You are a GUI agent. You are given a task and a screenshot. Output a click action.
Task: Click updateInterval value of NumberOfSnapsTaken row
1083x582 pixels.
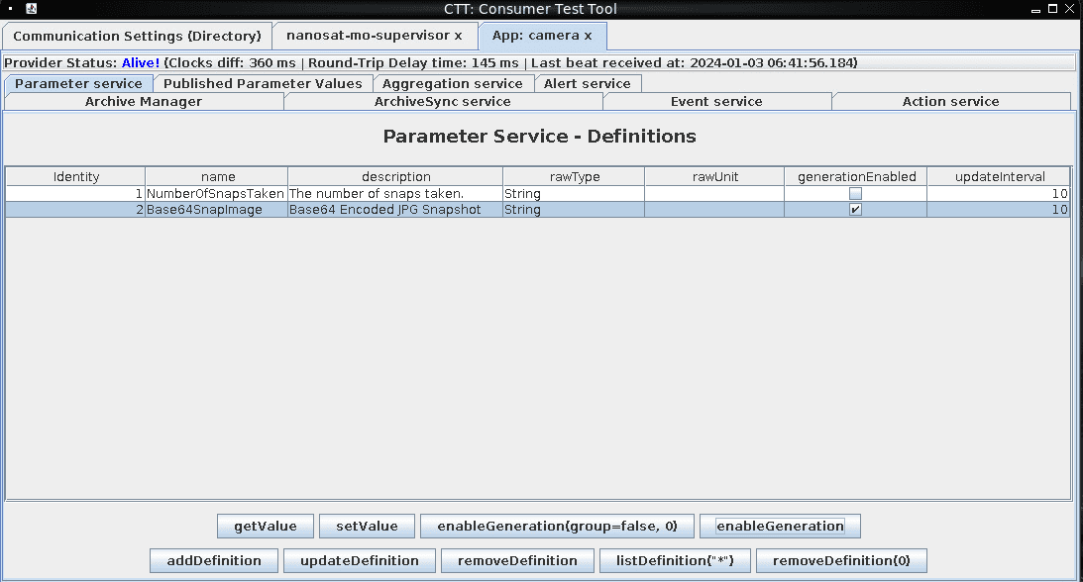click(x=999, y=194)
